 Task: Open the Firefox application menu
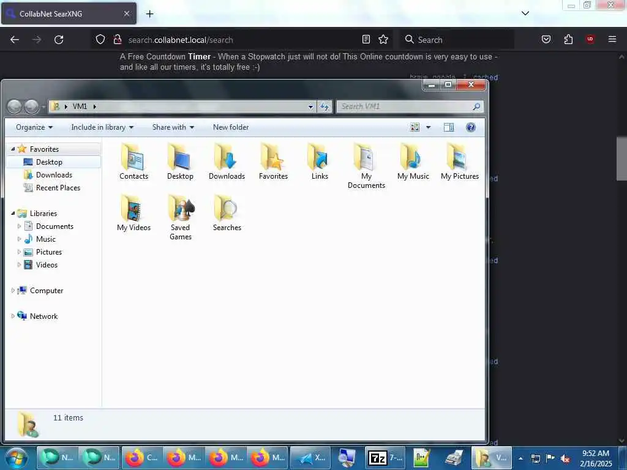coord(612,39)
